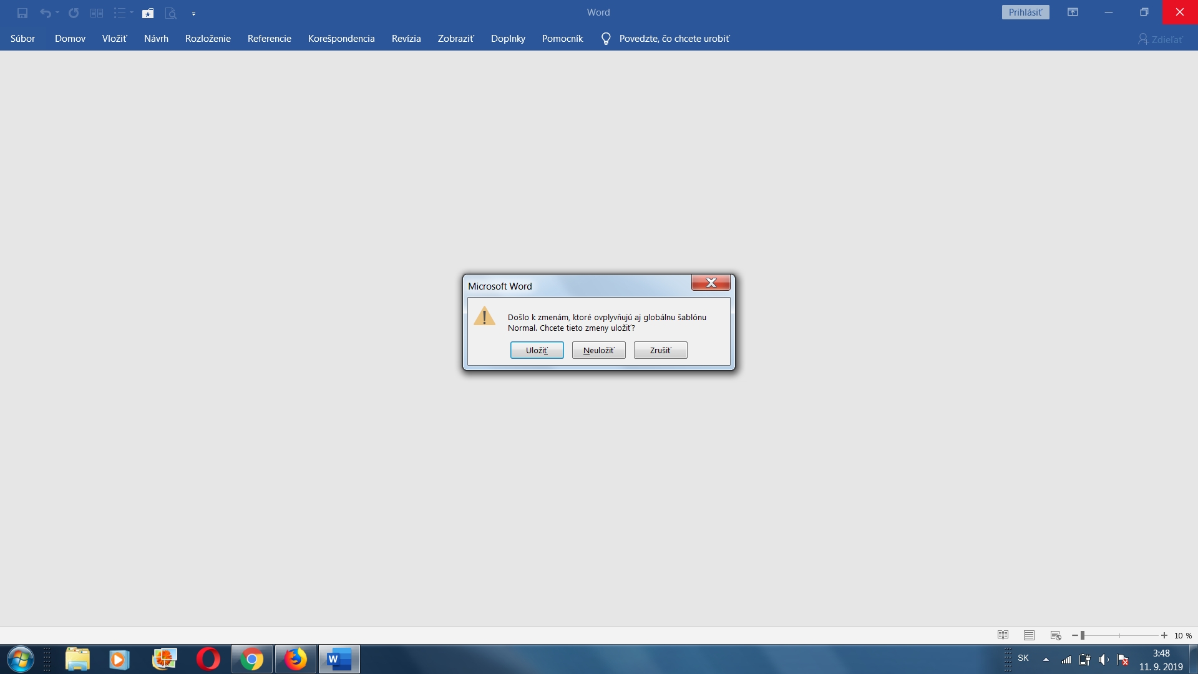Switch to Web Layout view icon
The image size is (1198, 674).
1056,635
